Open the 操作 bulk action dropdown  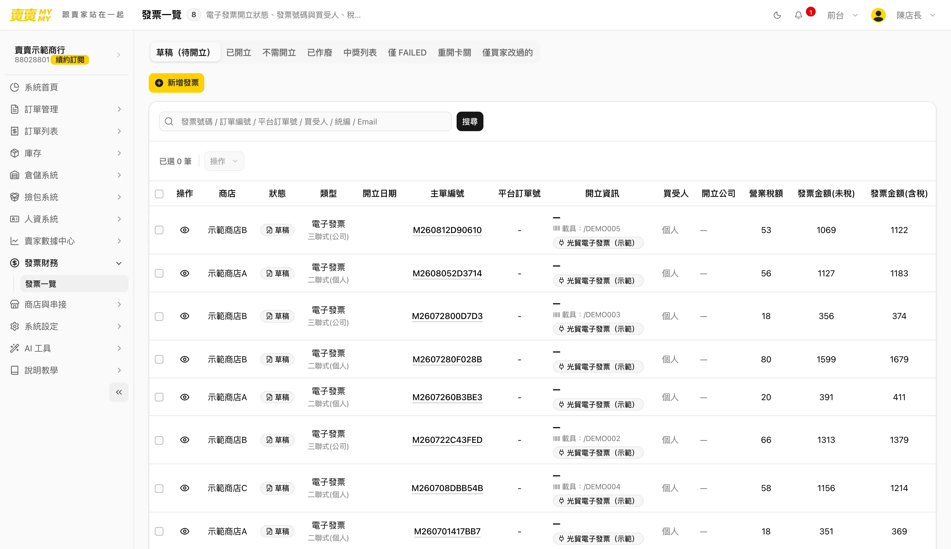pos(224,161)
